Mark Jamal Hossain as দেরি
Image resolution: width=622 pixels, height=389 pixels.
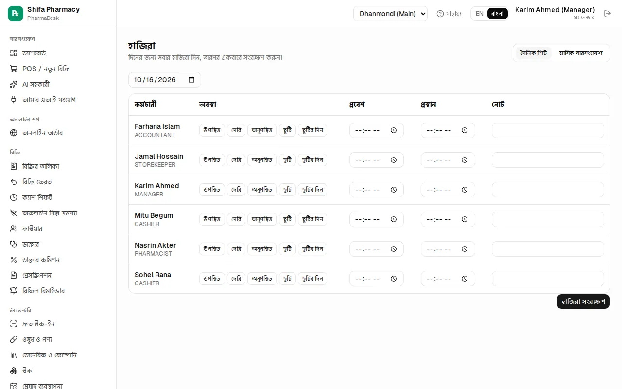pyautogui.click(x=236, y=160)
